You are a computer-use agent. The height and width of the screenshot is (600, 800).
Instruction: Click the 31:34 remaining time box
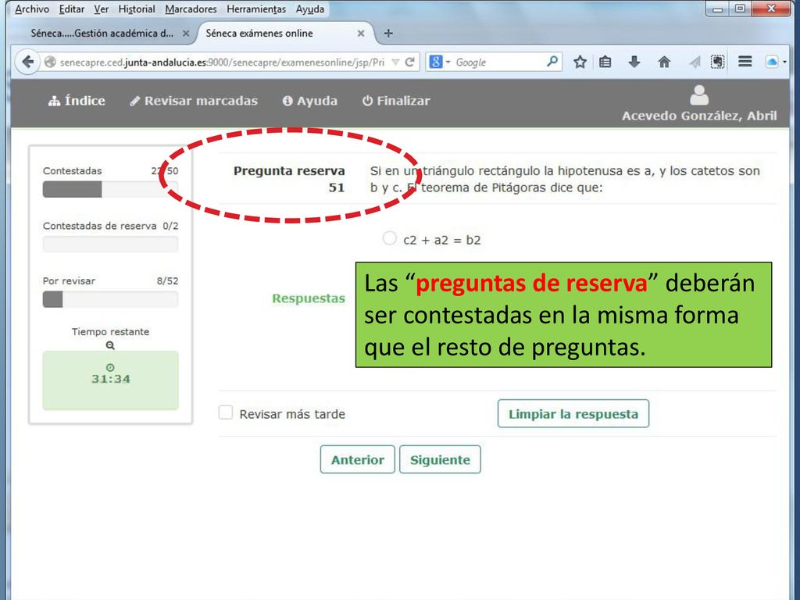[x=111, y=380]
